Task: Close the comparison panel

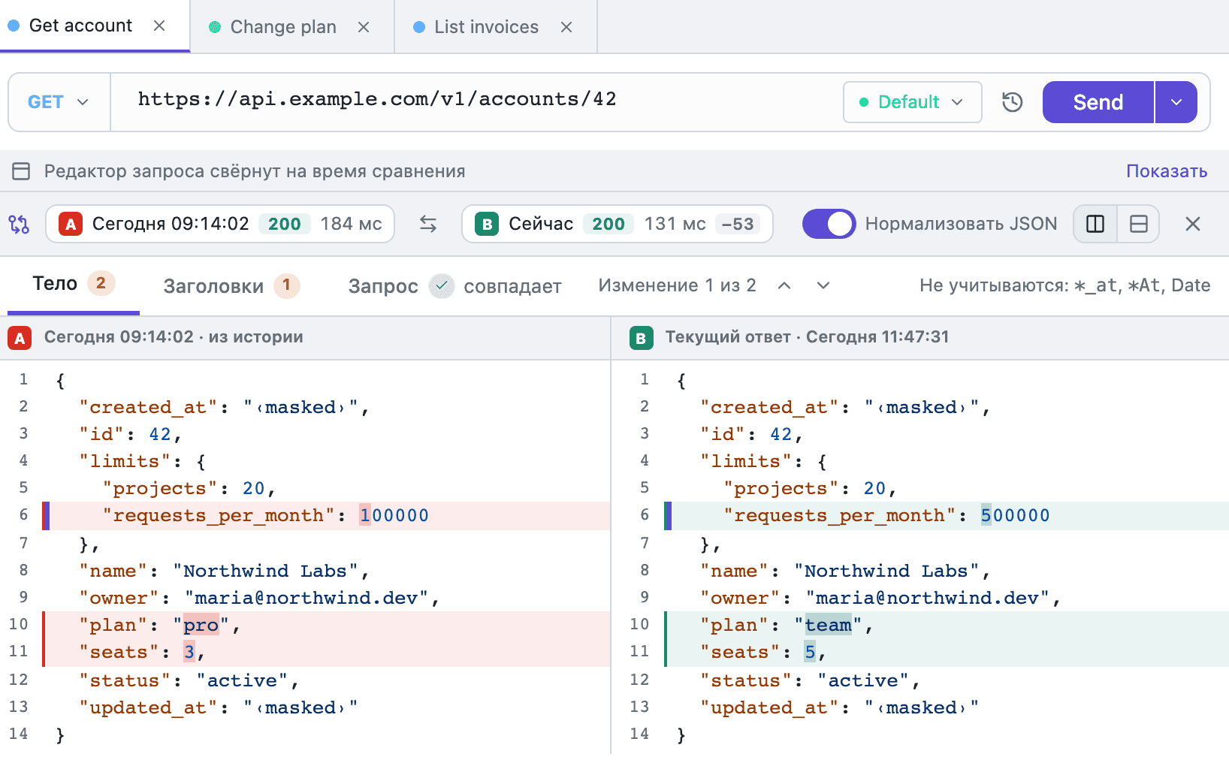Action: click(x=1193, y=224)
